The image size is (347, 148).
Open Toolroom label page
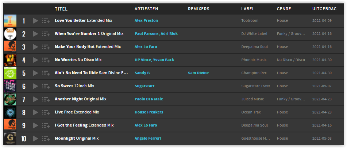[250, 20]
